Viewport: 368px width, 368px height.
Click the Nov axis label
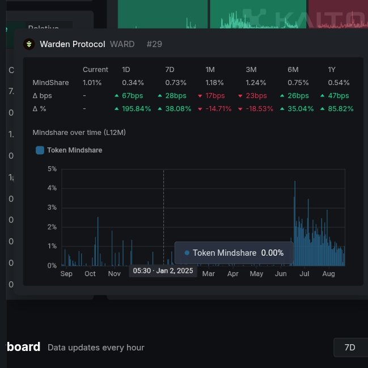pyautogui.click(x=115, y=274)
